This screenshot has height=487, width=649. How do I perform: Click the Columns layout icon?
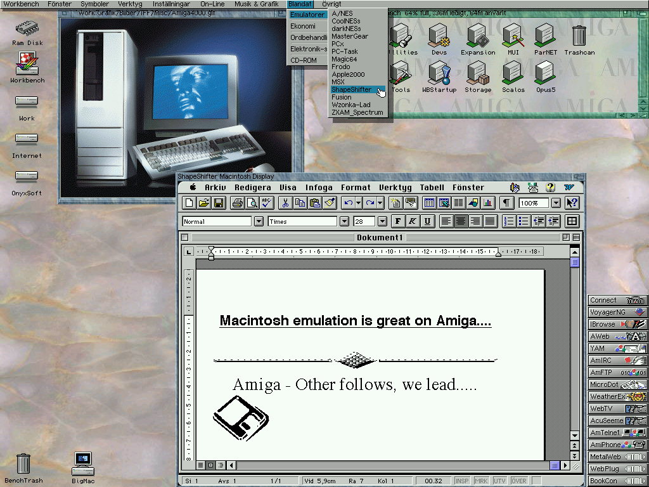(459, 203)
